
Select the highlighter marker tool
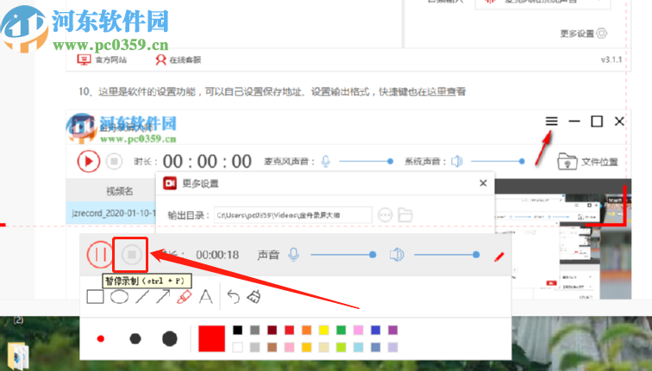(185, 297)
